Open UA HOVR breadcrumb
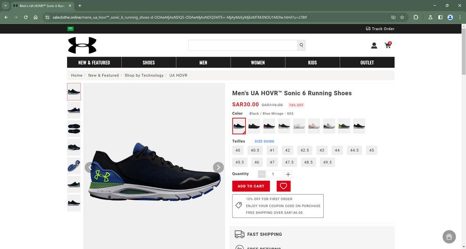466x249 pixels. [178, 75]
